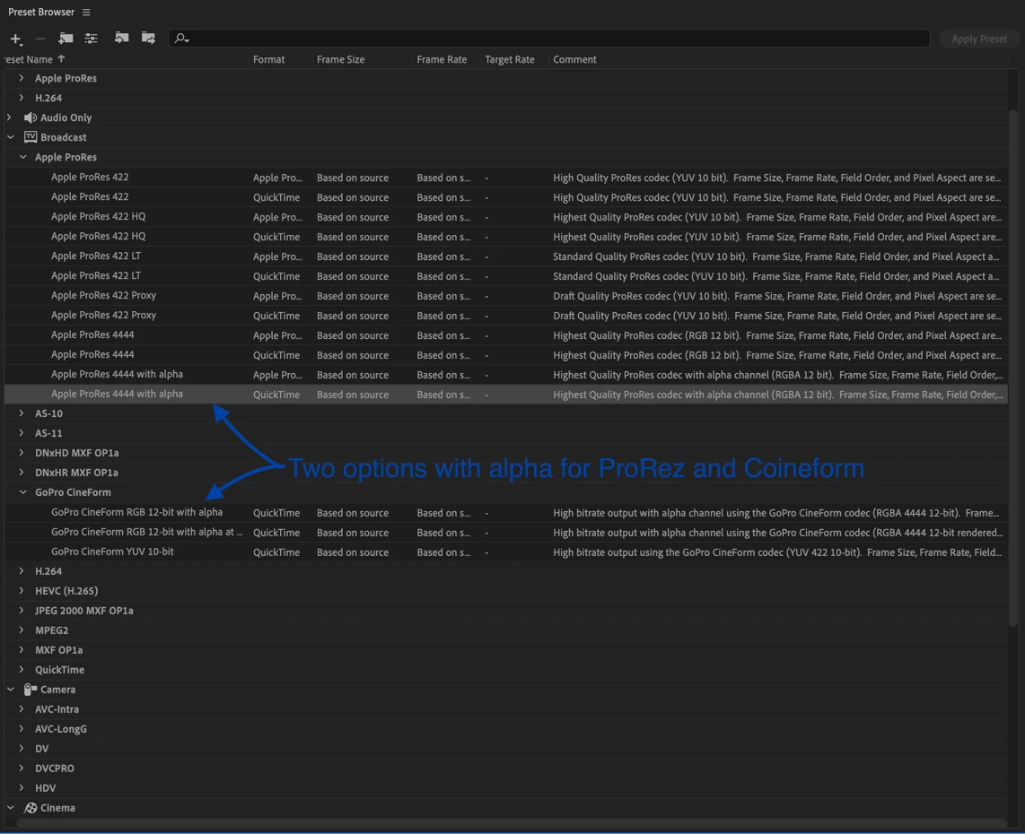Click the Draft Quality comment of QuickTime Proxy preset
Viewport: 1025px width, 834px height.
[x=777, y=316]
